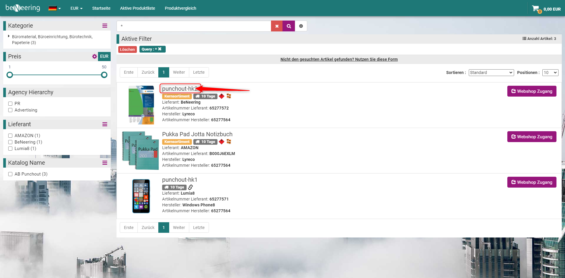Open Produktvergleich in the navbar
Screen dimensions: 565x278
click(x=180, y=8)
